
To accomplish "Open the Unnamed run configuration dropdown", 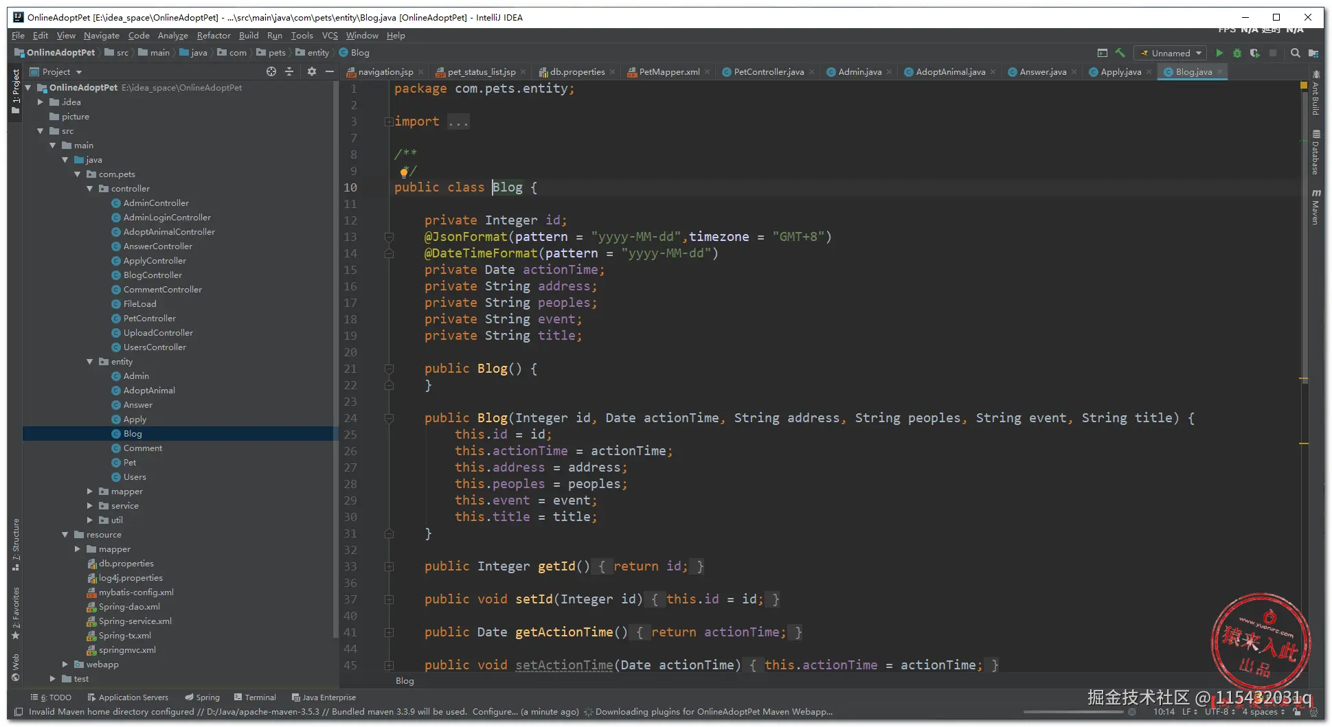I will click(1172, 53).
